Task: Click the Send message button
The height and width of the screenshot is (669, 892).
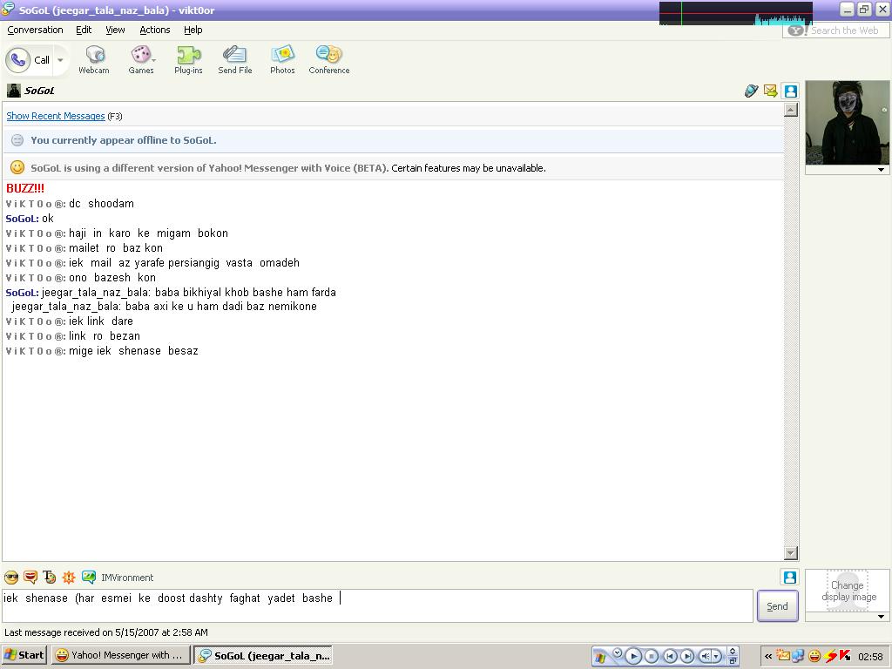Action: click(777, 606)
